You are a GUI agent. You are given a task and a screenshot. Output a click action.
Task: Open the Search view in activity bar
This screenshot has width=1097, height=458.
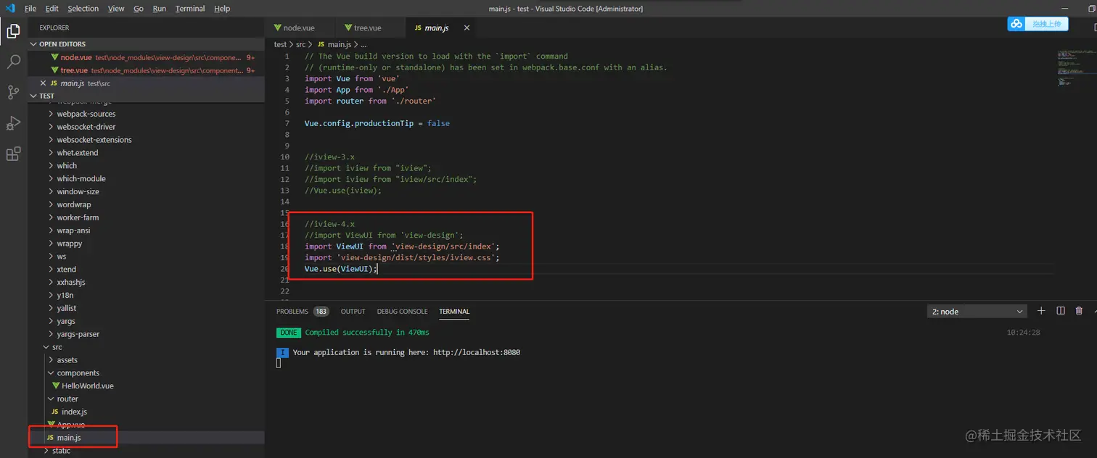(13, 62)
